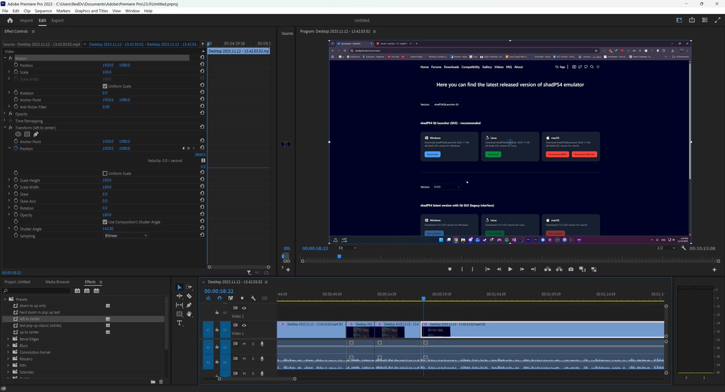Select the Rectangle tool
This screenshot has height=392, width=725.
179,314
